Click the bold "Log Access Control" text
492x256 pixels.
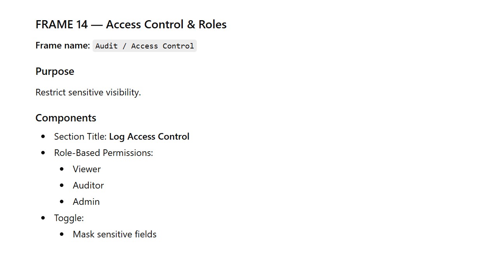coord(149,137)
